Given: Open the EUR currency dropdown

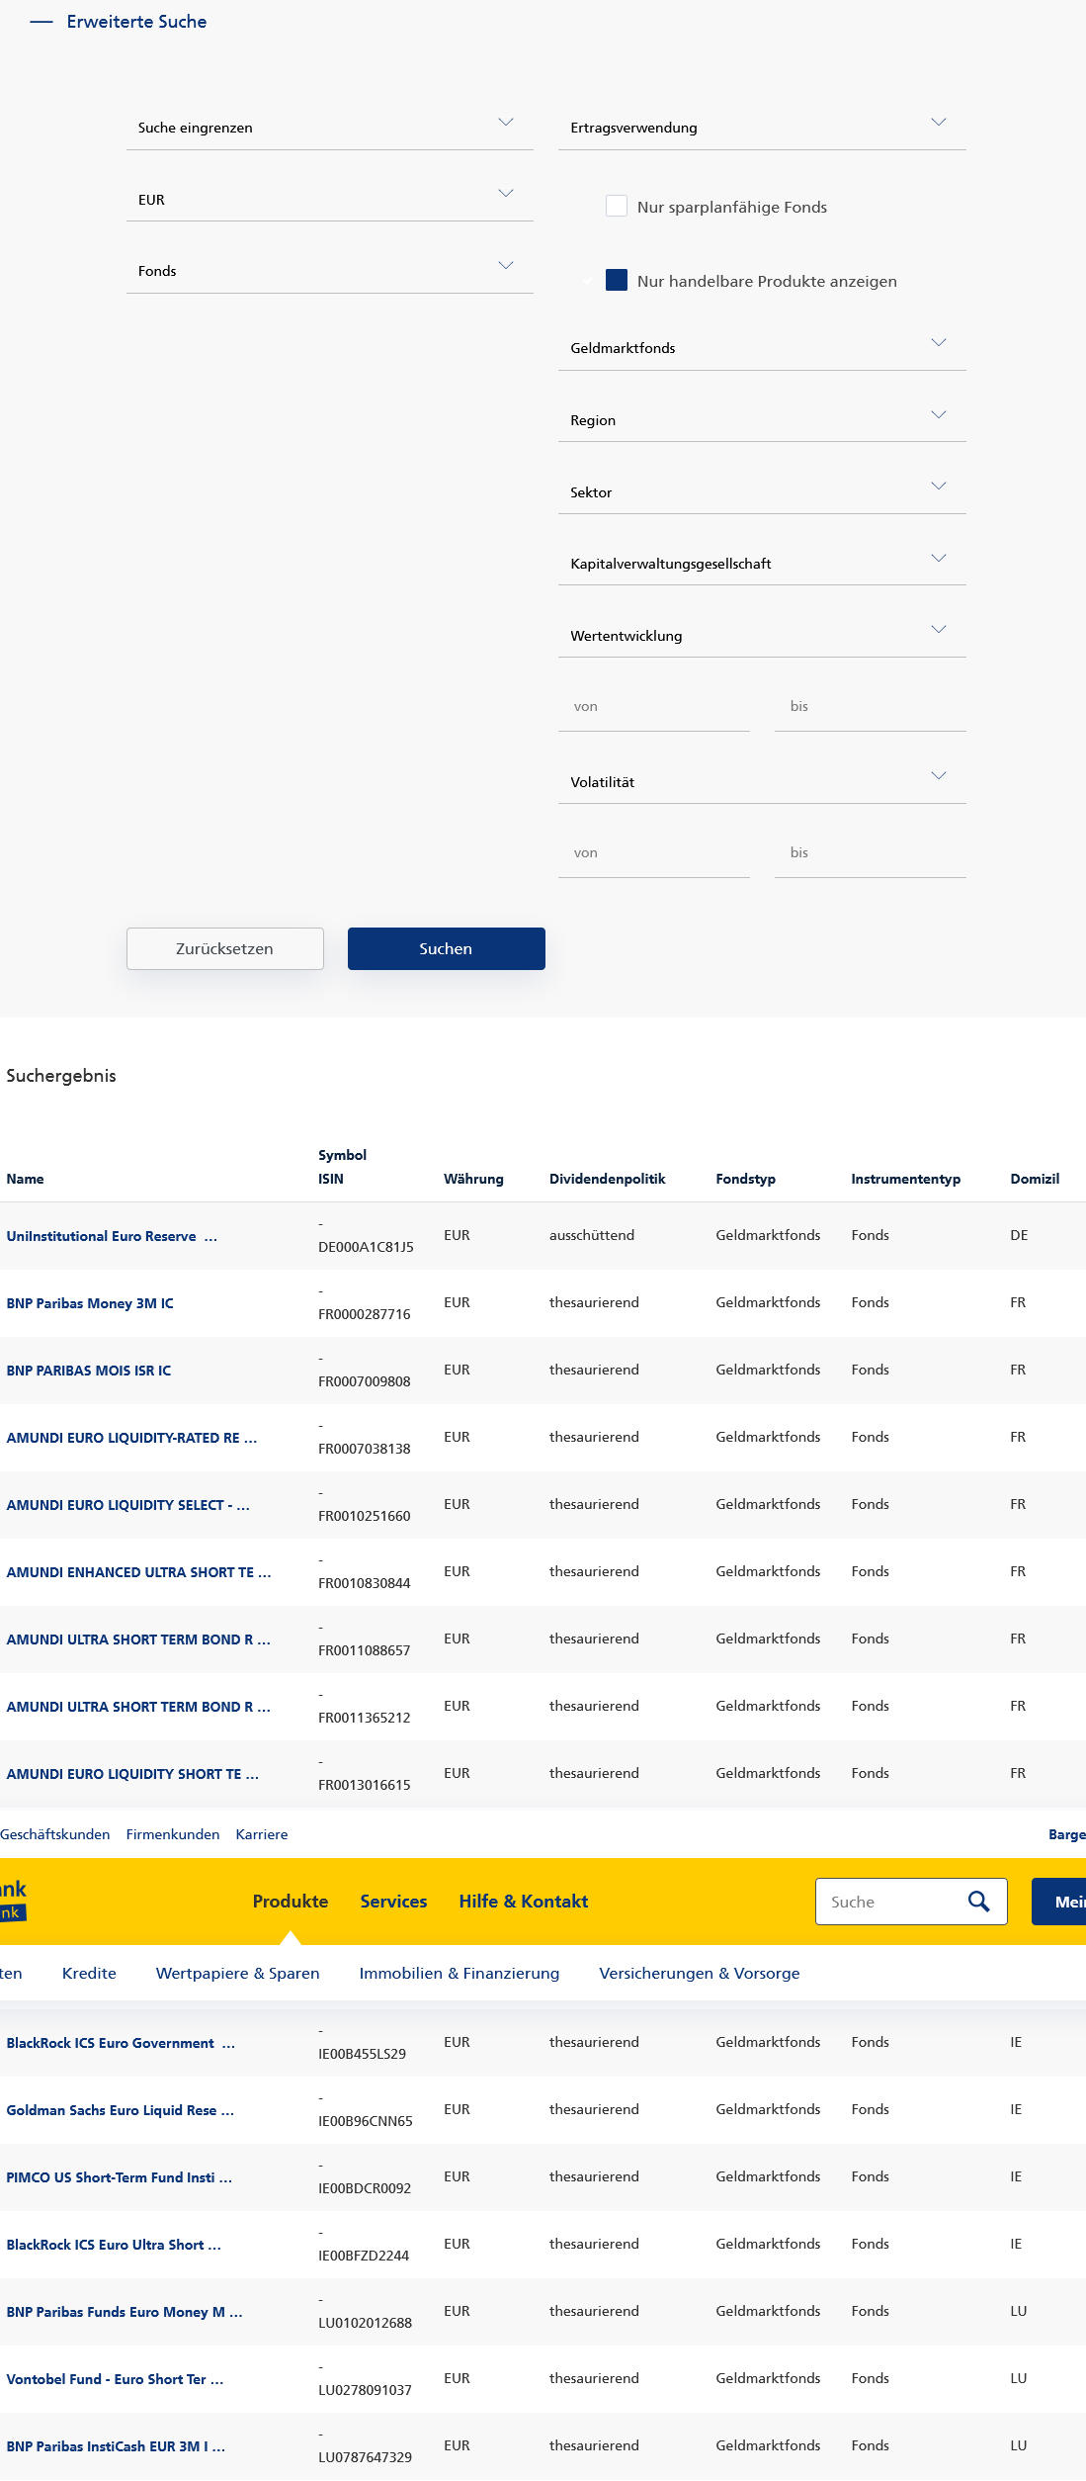Looking at the screenshot, I should [x=330, y=199].
